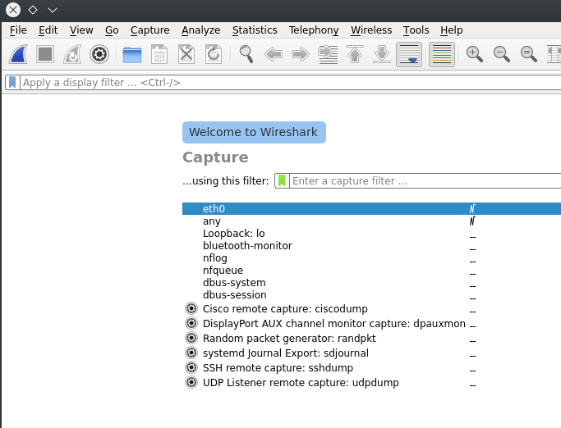Select SSH remote capture: sshdump row
The height and width of the screenshot is (428, 561).
(x=372, y=367)
